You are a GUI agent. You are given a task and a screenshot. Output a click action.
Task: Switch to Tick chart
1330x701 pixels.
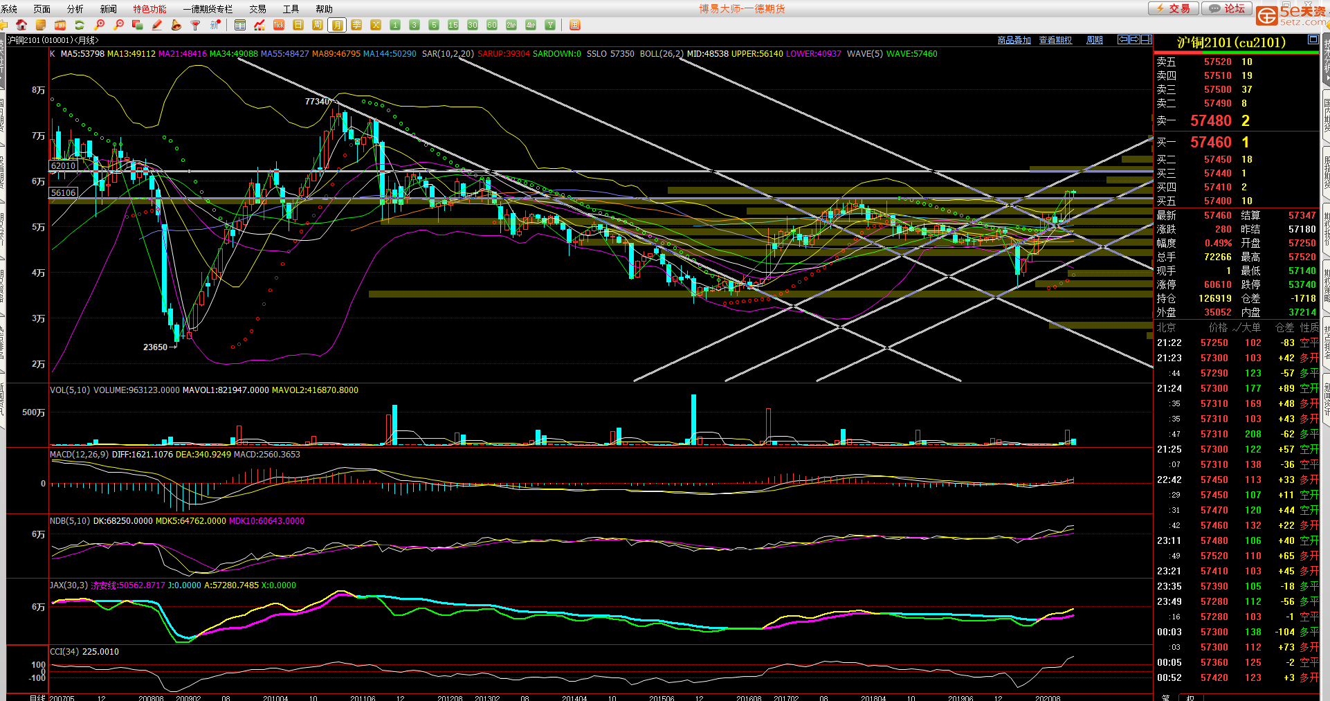[279, 25]
